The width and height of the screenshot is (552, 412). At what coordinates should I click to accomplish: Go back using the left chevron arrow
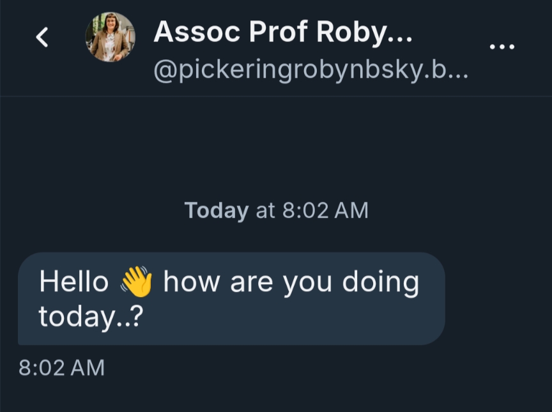point(42,38)
